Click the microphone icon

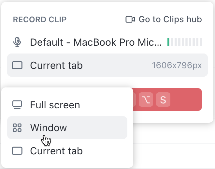click(17, 42)
